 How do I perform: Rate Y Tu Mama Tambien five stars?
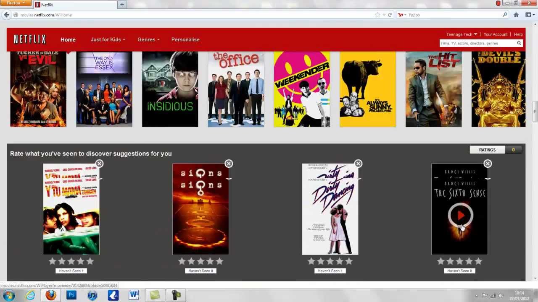pos(90,261)
